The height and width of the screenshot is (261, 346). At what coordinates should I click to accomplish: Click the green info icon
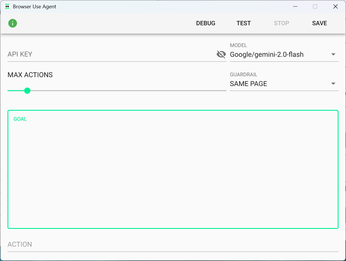click(x=13, y=23)
